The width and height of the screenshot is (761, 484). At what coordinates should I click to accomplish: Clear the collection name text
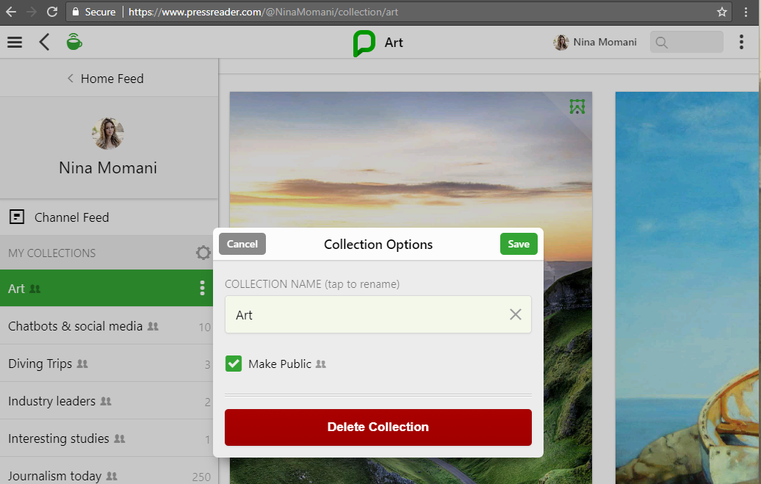516,314
